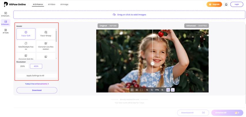The image size is (246, 117).
Task: Open the notifications bell
Action: click(226, 4)
